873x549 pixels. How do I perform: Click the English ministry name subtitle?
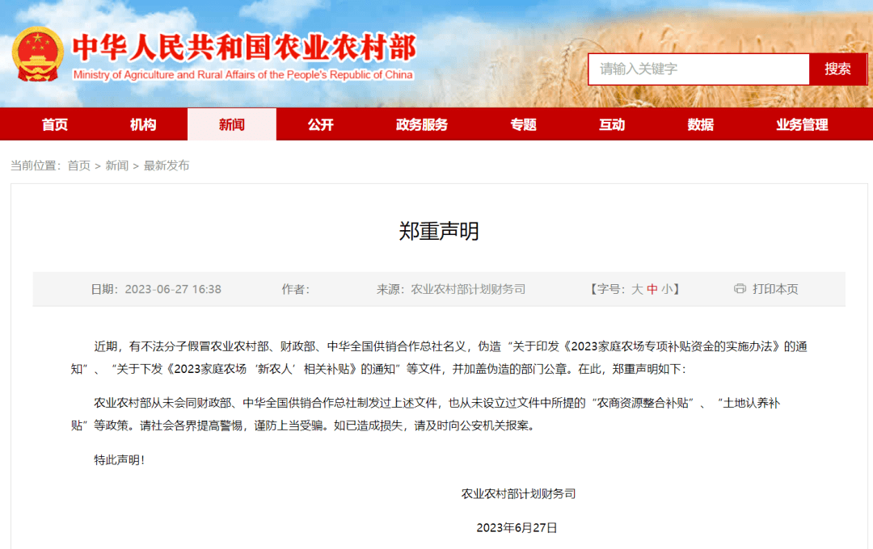242,74
